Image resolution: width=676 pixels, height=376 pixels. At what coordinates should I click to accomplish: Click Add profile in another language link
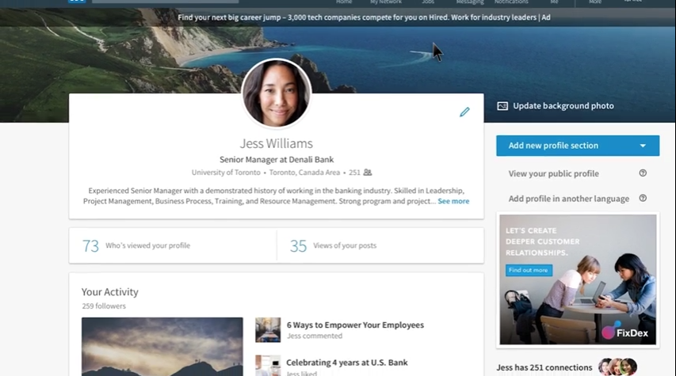568,199
